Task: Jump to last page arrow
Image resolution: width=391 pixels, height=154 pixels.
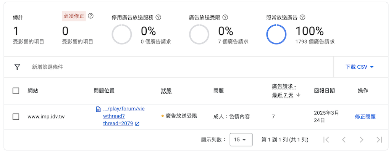Action: click(x=379, y=140)
